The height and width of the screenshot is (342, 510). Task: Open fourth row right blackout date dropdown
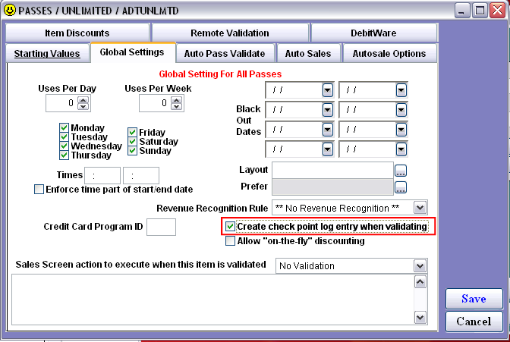401,149
